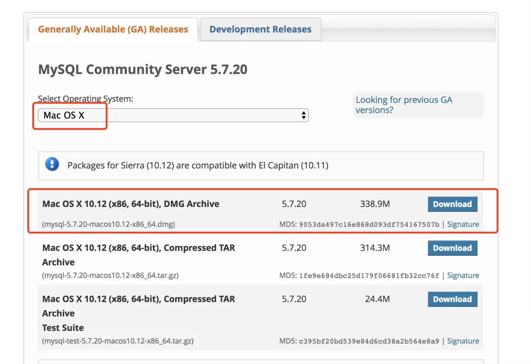Select filename mysql-5.7.20-macos10.12-x86_64.dmg
Screen dimensions: 531x364
(x=108, y=224)
